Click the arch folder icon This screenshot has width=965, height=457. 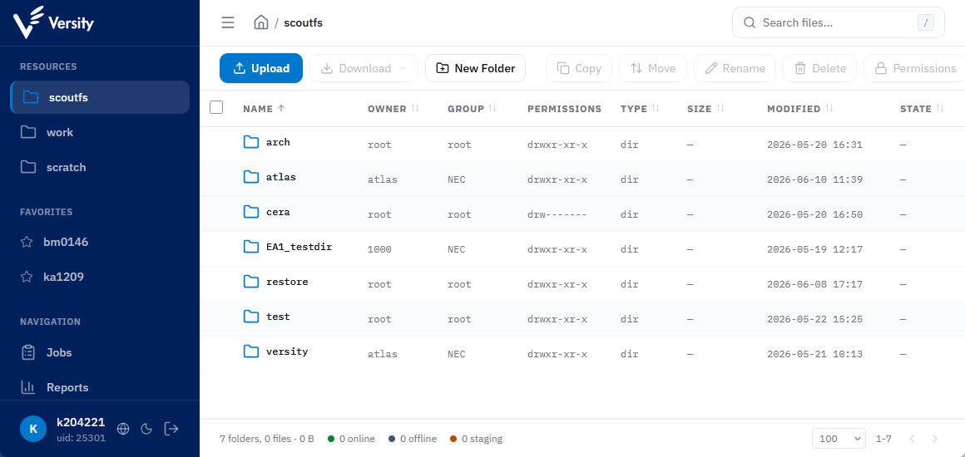[251, 142]
